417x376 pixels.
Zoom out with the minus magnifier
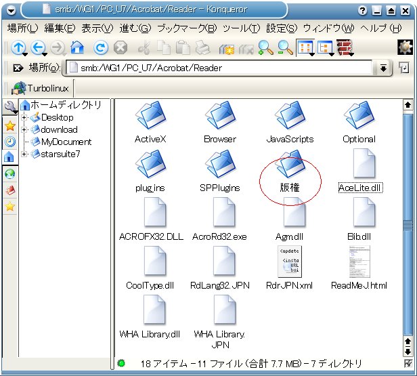[x=285, y=48]
